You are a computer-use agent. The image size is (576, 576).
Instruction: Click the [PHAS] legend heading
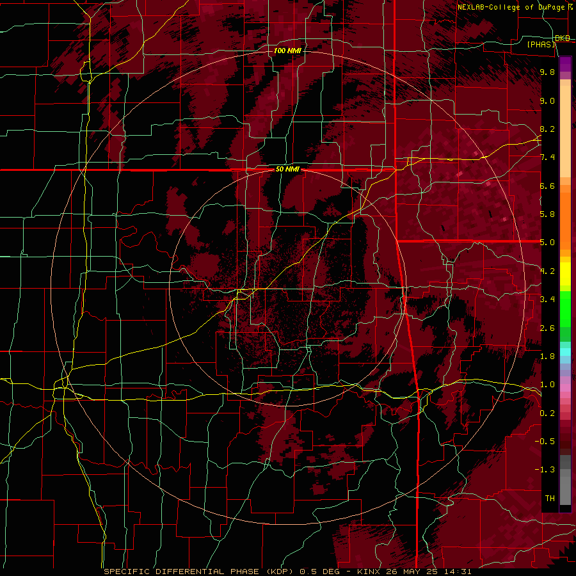(x=541, y=44)
